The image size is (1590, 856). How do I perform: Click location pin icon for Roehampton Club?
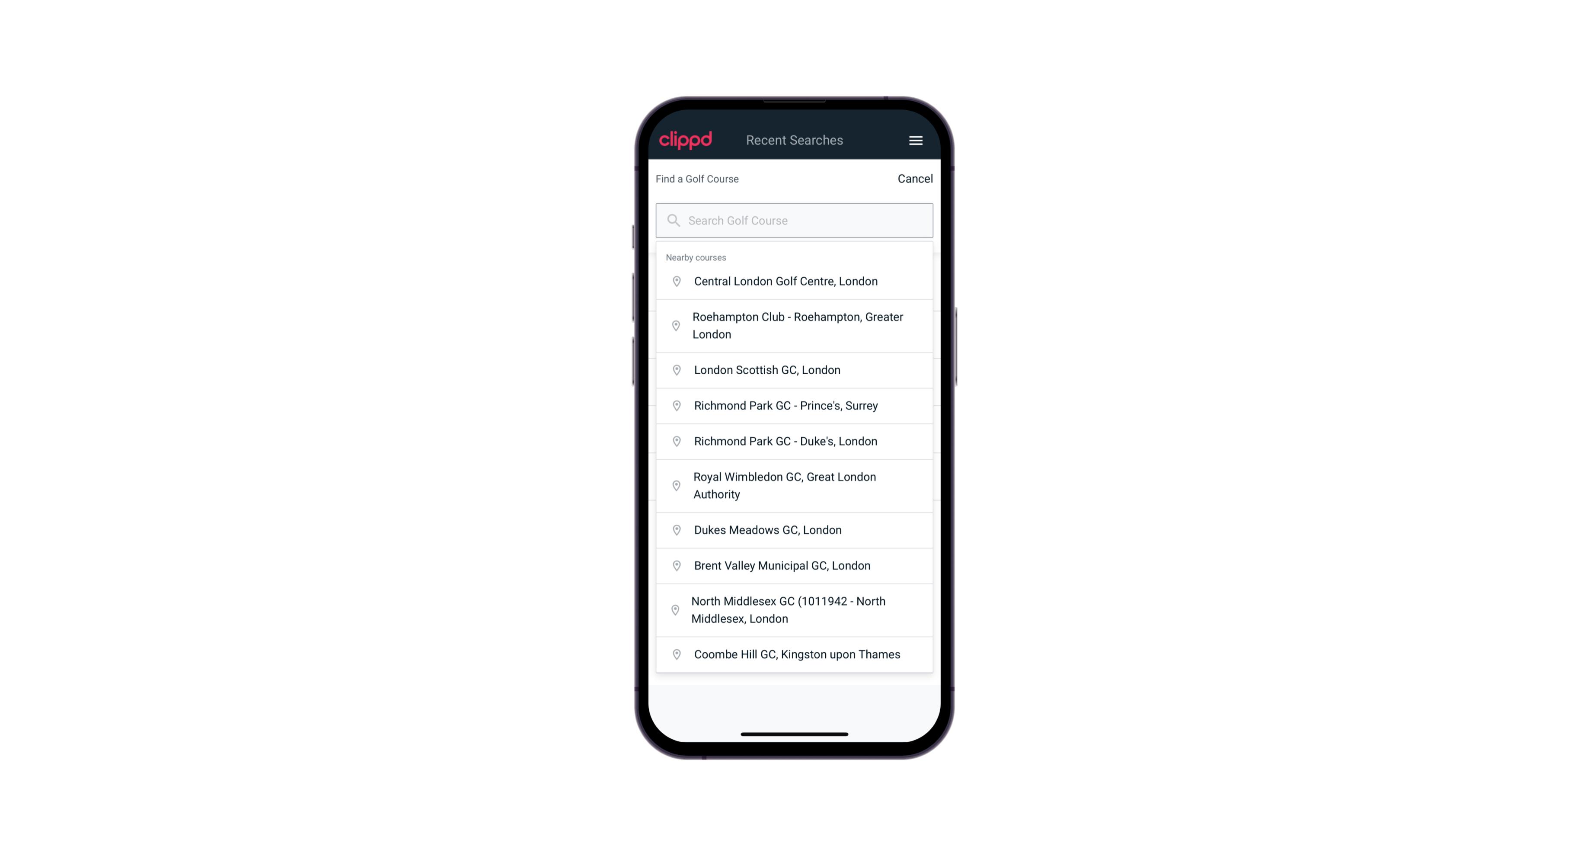pyautogui.click(x=675, y=326)
